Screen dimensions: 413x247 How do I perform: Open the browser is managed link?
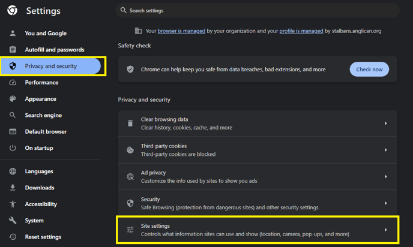tap(181, 31)
